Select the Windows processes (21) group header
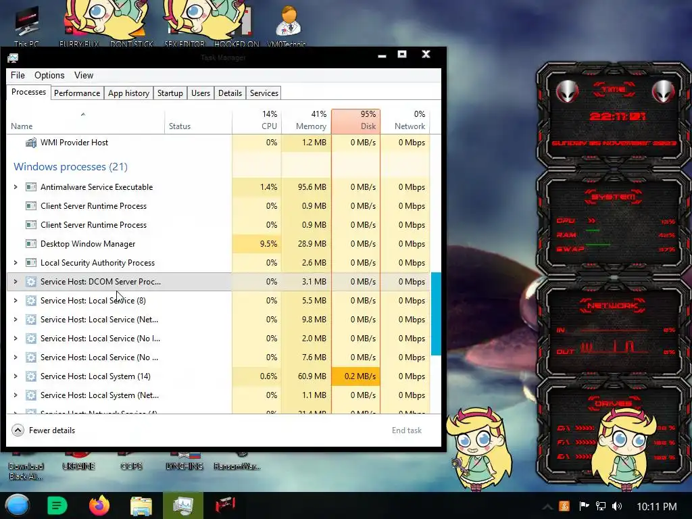Screen dimensions: 692x519 [x=70, y=167]
